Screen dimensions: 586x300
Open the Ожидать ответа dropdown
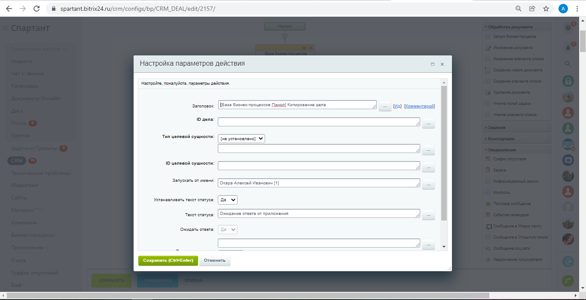[x=228, y=230]
